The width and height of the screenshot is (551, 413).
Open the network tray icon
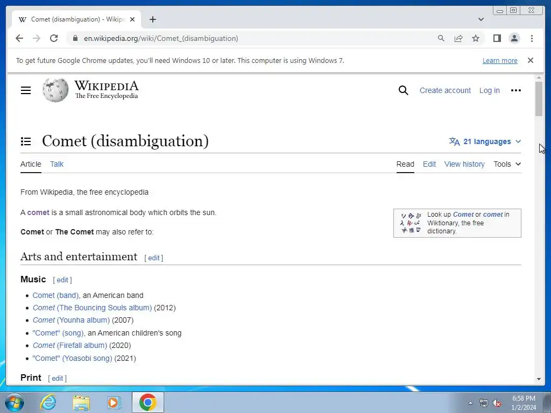[x=484, y=403]
